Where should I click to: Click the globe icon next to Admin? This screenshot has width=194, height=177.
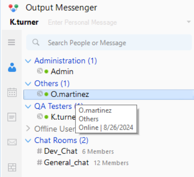click(x=40, y=71)
